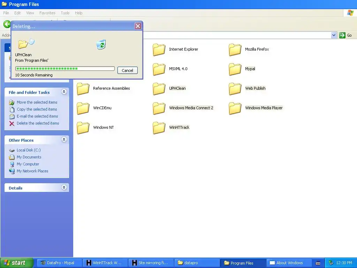Collapse the Other Places panel
This screenshot has height=268, width=357.
[64, 140]
